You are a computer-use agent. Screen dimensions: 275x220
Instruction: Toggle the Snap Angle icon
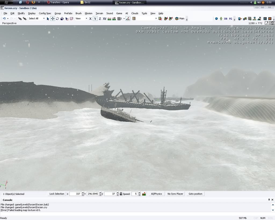point(128,19)
